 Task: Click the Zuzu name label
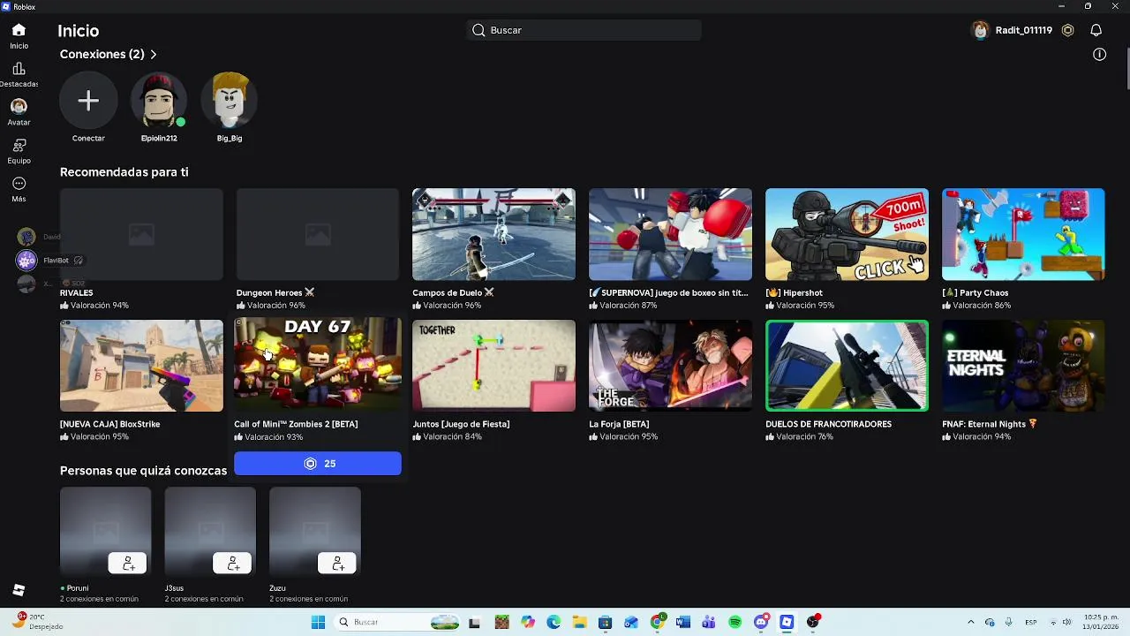tap(277, 588)
